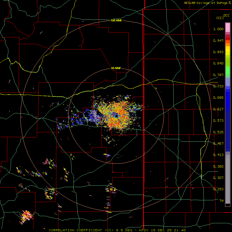Click the 0.360 legend label
The width and height of the screenshot is (232, 232).
[x=218, y=167]
